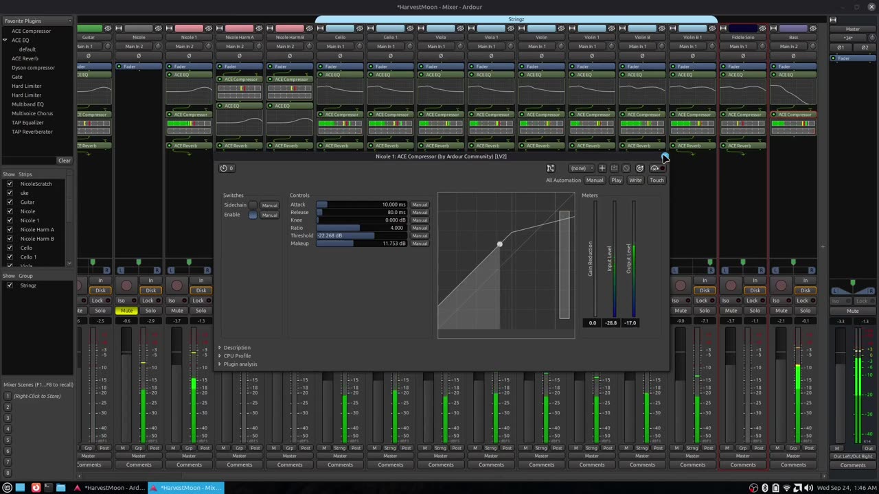The width and height of the screenshot is (879, 494).
Task: Open Attack automation mode dropdown
Action: tap(420, 204)
